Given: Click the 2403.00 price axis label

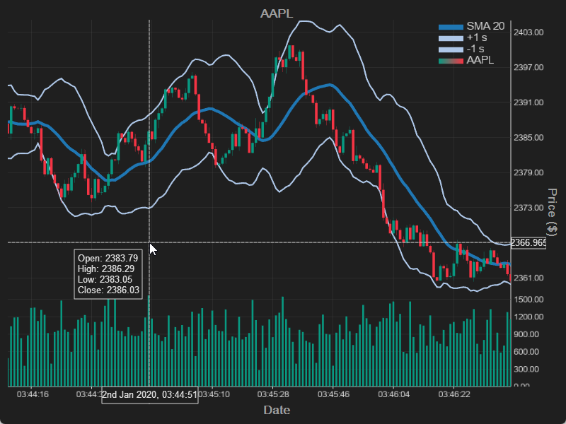Looking at the screenshot, I should (529, 33).
